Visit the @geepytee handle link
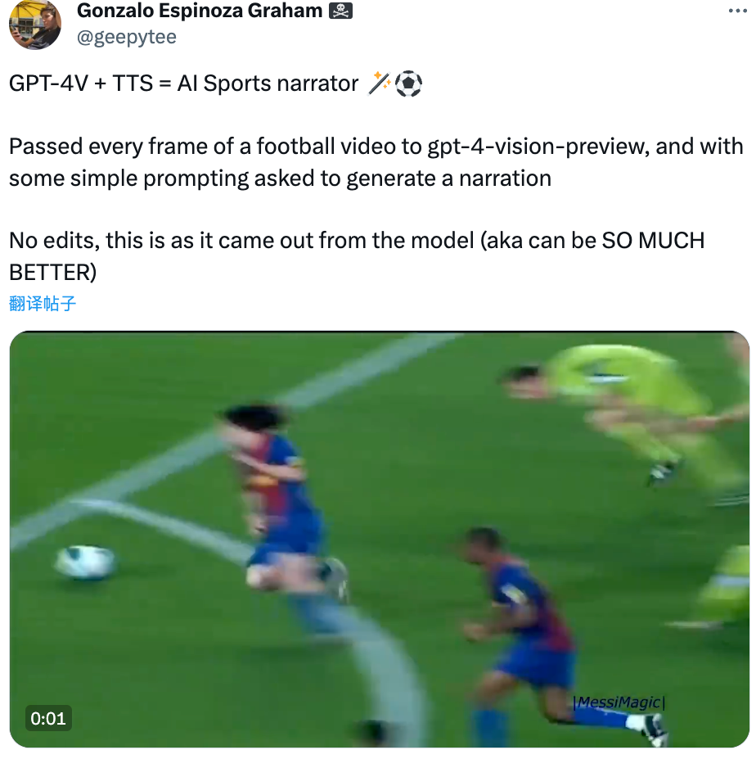Viewport: 756px width, 768px height. [x=127, y=37]
